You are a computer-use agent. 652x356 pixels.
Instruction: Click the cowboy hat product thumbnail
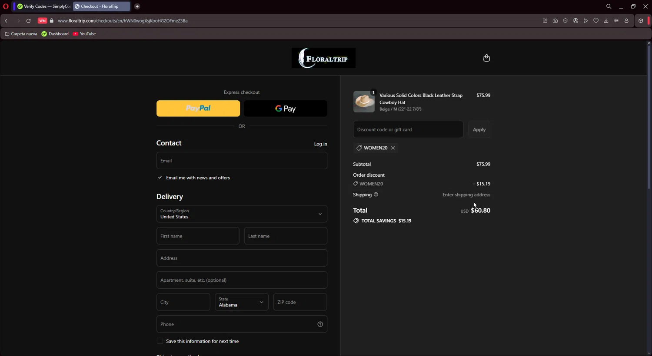364,102
